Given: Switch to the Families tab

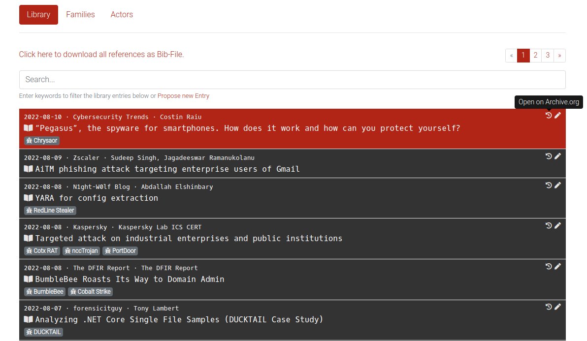Looking at the screenshot, I should click(x=80, y=14).
